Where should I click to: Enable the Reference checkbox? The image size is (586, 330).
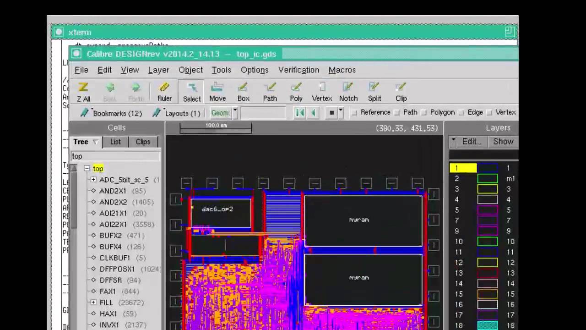coord(354,113)
